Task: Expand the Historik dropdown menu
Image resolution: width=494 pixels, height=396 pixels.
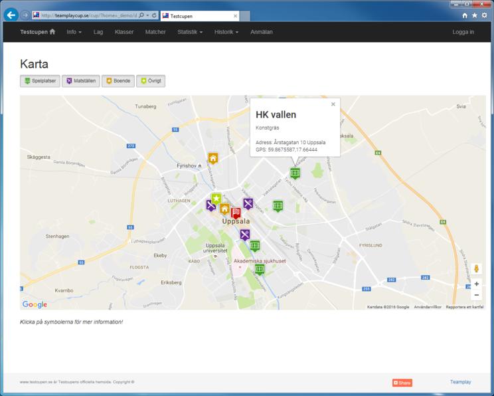Action: (x=226, y=32)
